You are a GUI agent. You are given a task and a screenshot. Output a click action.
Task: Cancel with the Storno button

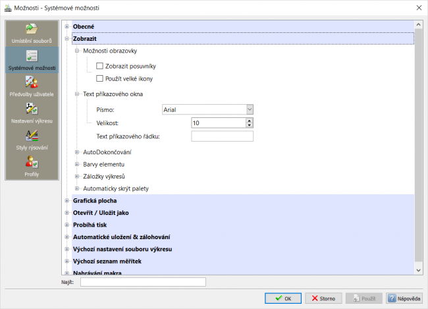tap(323, 298)
